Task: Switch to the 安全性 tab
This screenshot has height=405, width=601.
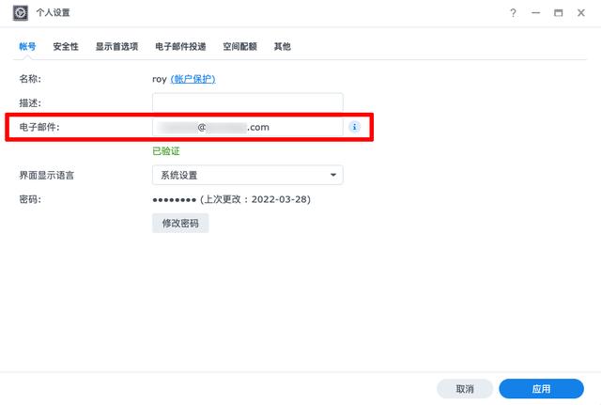Action: click(66, 46)
